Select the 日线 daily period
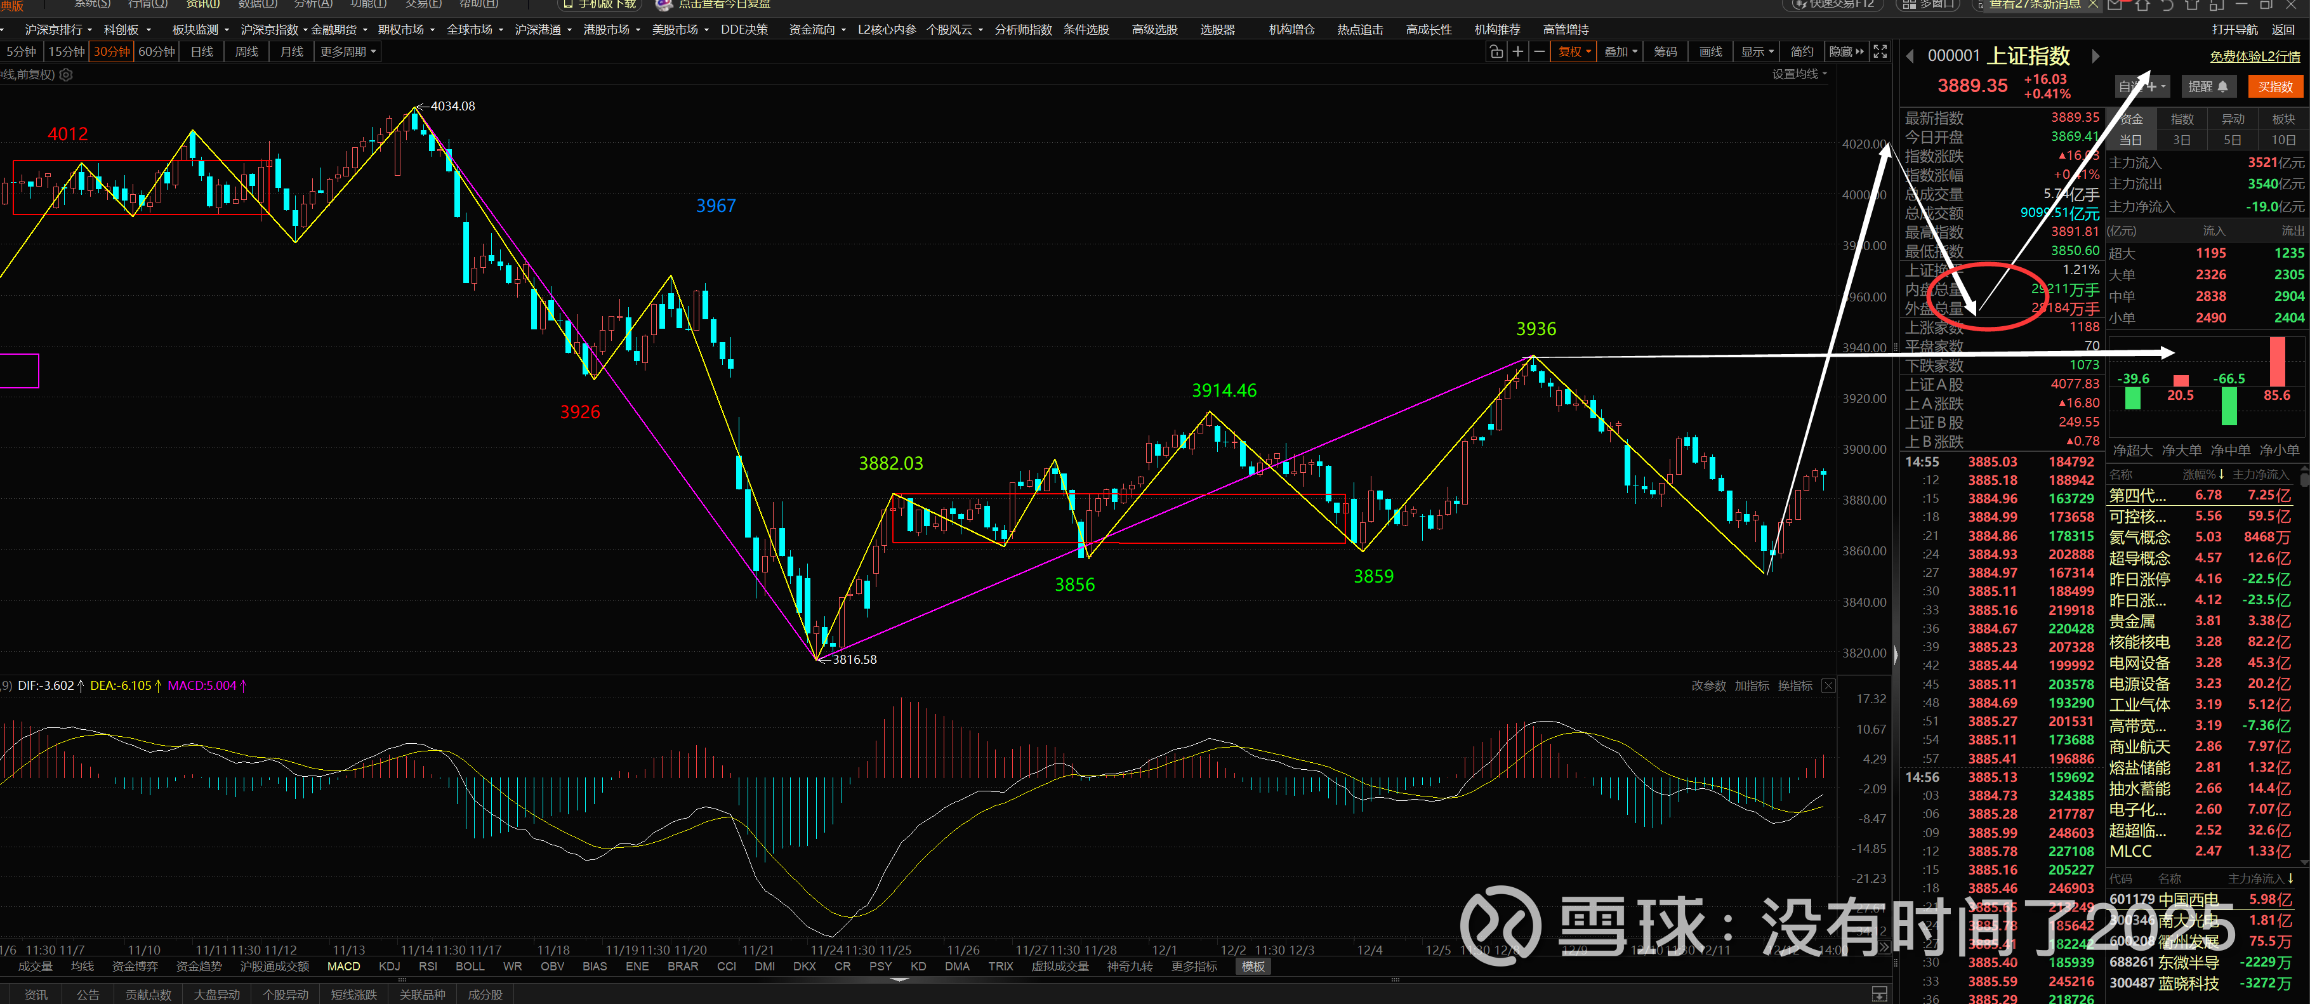Viewport: 2310px width, 1004px height. (x=202, y=52)
